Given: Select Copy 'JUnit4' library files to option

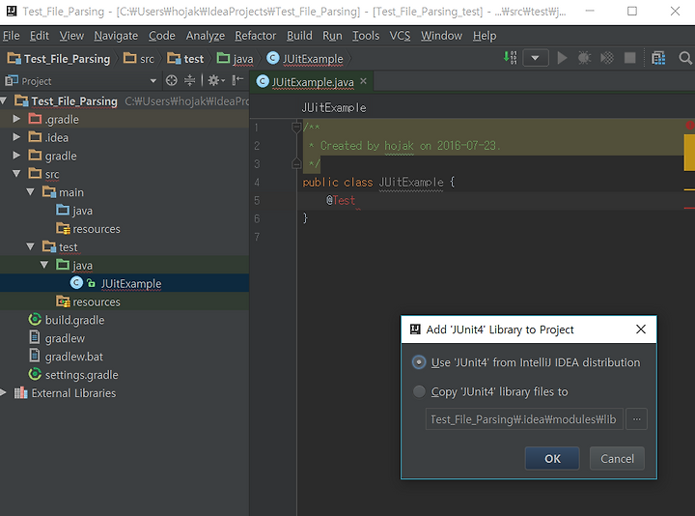Looking at the screenshot, I should (490, 391).
